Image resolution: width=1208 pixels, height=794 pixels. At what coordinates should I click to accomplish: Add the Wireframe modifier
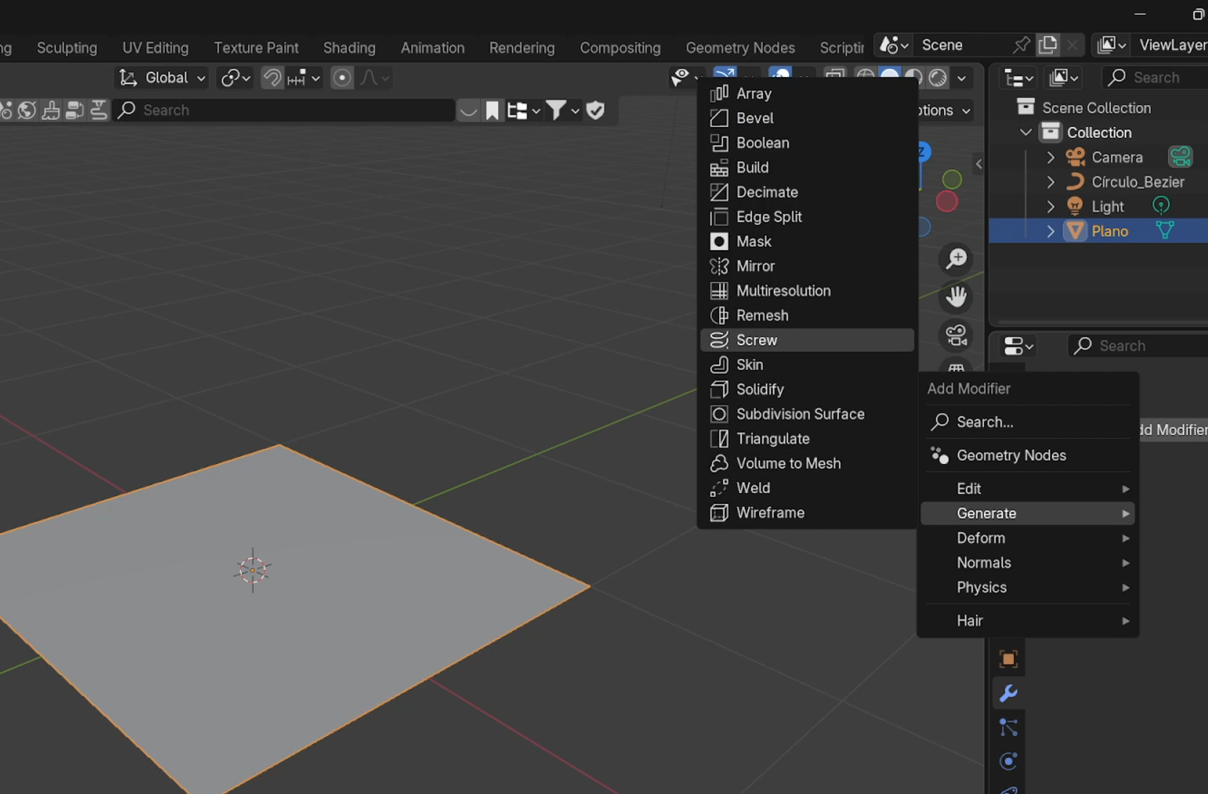[x=807, y=513]
